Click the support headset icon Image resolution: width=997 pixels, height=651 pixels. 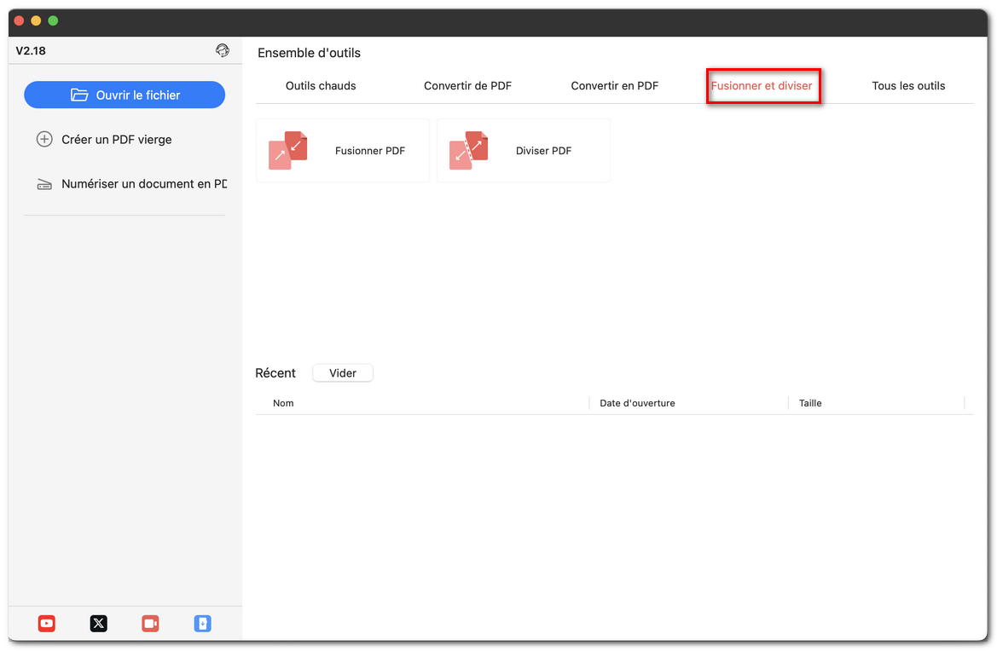pos(223,50)
